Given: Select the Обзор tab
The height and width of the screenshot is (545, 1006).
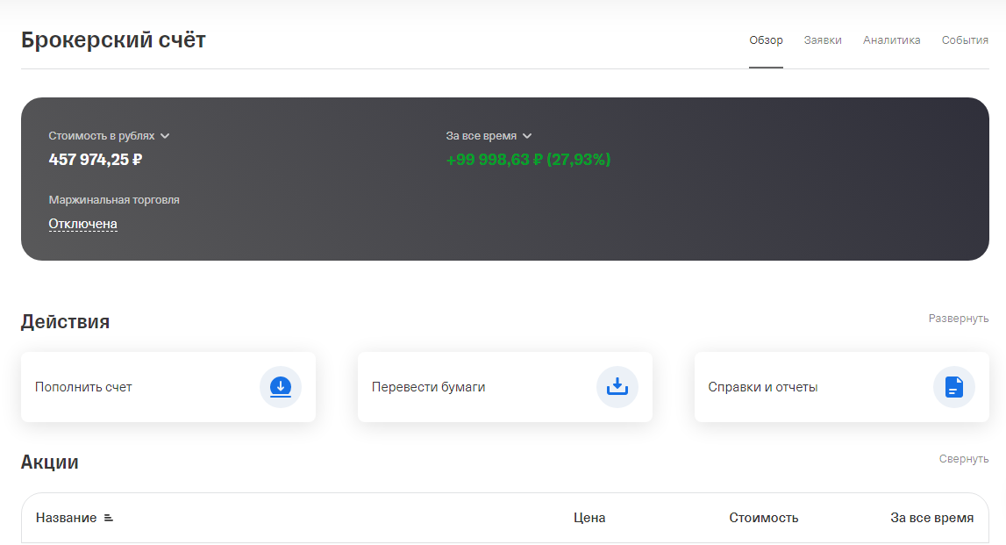Looking at the screenshot, I should pos(765,39).
